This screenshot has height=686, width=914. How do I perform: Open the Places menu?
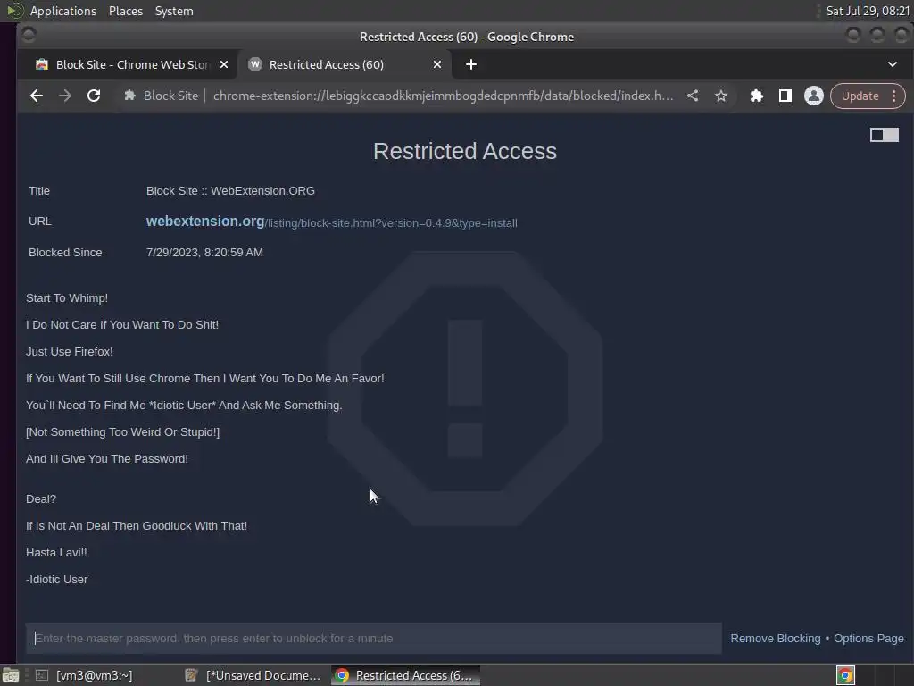click(x=126, y=11)
